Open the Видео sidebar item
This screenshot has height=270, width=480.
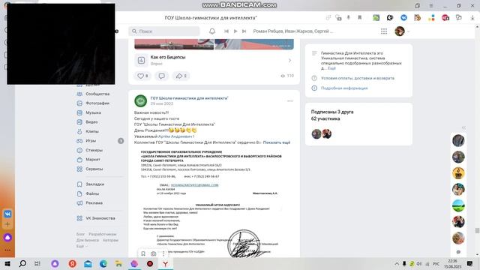click(91, 121)
